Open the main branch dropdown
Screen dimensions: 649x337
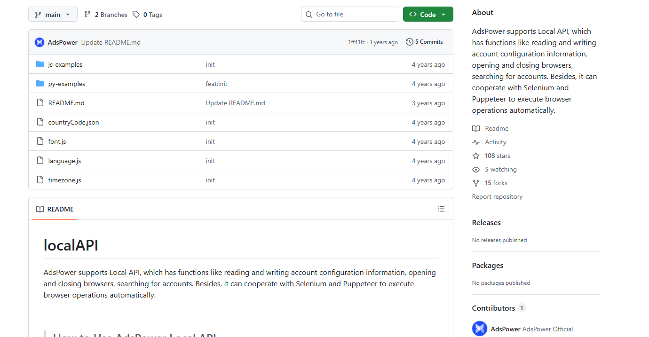pyautogui.click(x=53, y=14)
